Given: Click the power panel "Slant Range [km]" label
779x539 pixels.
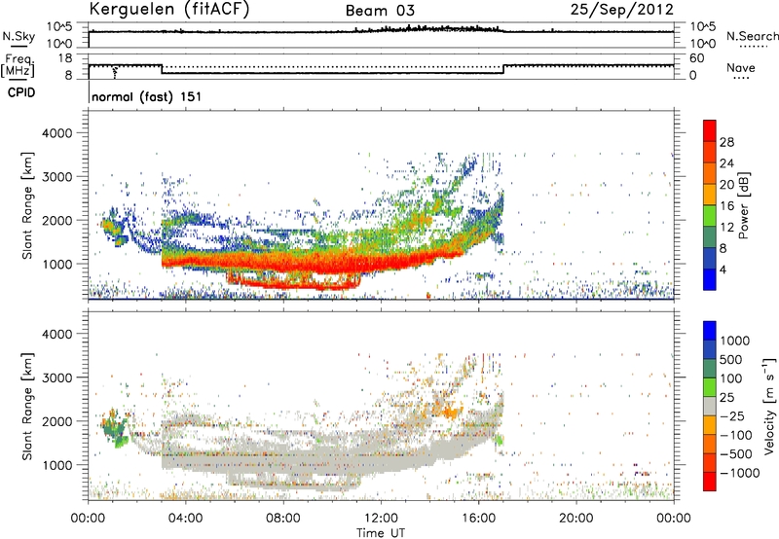Looking at the screenshot, I should [x=27, y=205].
